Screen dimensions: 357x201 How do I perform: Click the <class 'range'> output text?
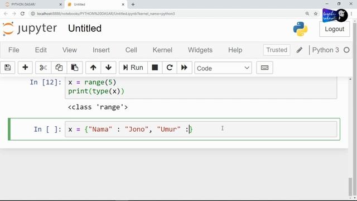point(98,107)
